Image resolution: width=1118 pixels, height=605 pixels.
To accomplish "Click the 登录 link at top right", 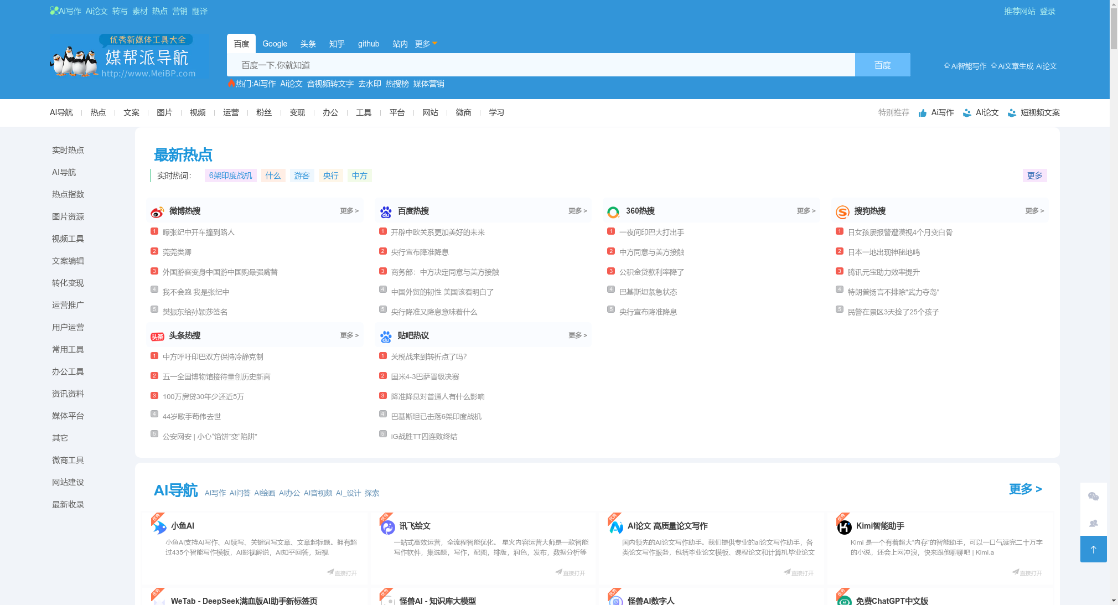I will 1047,11.
